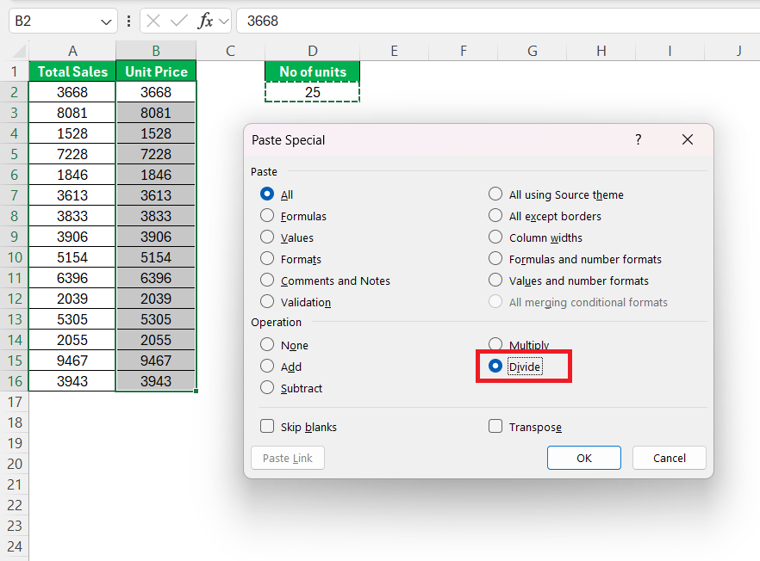Select the Validation radio button
The height and width of the screenshot is (561, 760).
(x=267, y=301)
